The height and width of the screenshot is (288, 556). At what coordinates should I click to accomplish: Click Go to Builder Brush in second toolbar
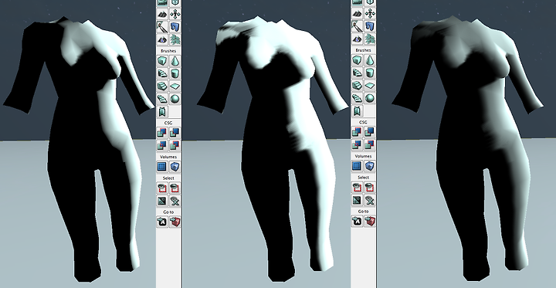370,222
